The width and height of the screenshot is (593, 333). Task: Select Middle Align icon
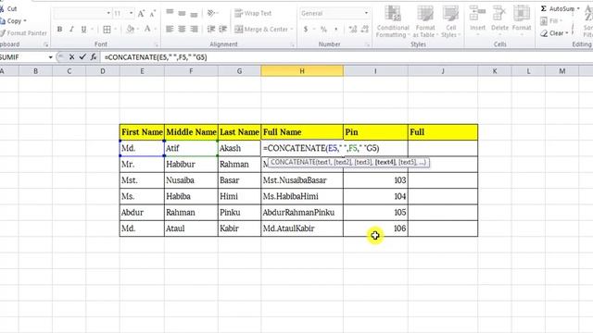[182, 13]
